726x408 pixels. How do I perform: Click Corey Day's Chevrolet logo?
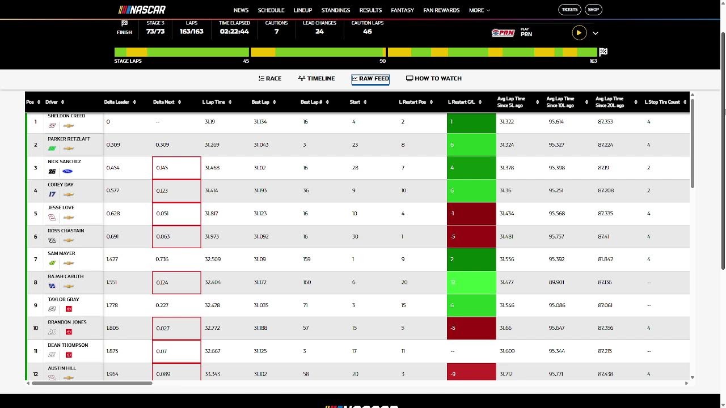click(69, 194)
